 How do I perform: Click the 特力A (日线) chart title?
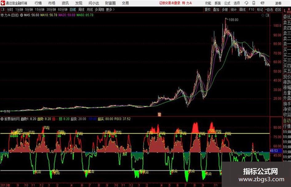point(10,15)
